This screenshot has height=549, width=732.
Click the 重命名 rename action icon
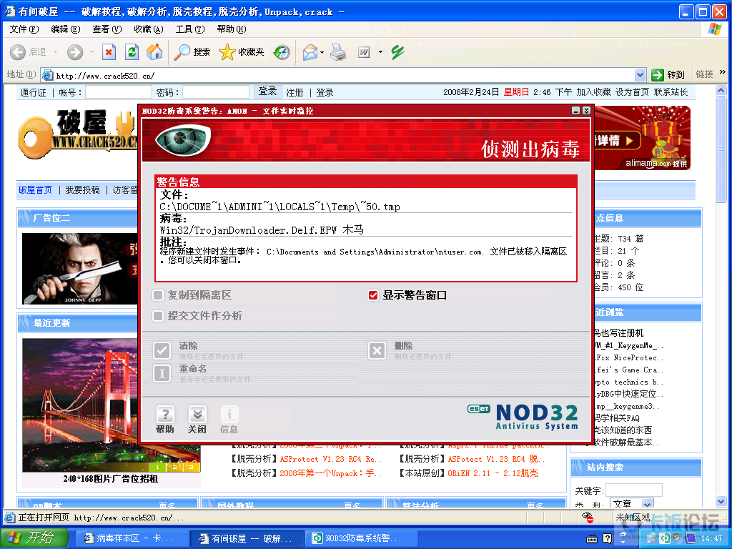[162, 373]
